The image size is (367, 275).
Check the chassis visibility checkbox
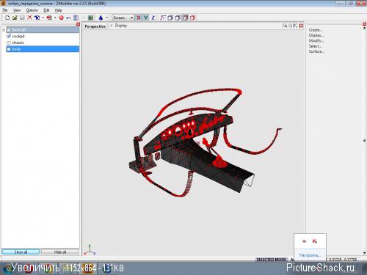click(9, 43)
